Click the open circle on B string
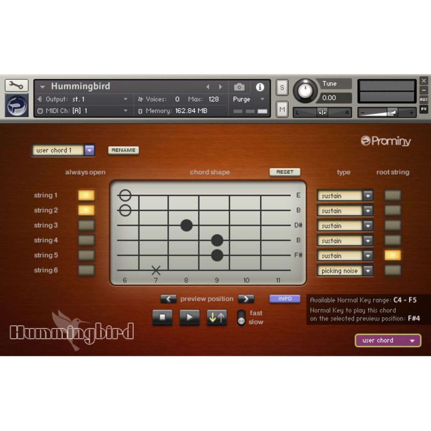The width and height of the screenshot is (431, 431). (x=125, y=210)
